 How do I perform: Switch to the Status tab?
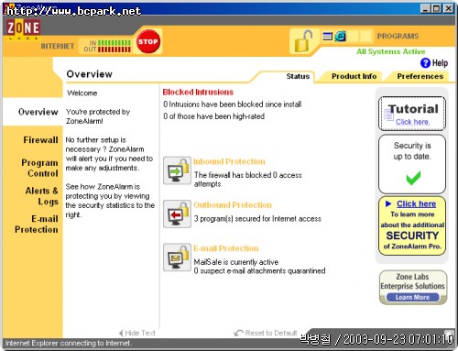pyautogui.click(x=298, y=76)
